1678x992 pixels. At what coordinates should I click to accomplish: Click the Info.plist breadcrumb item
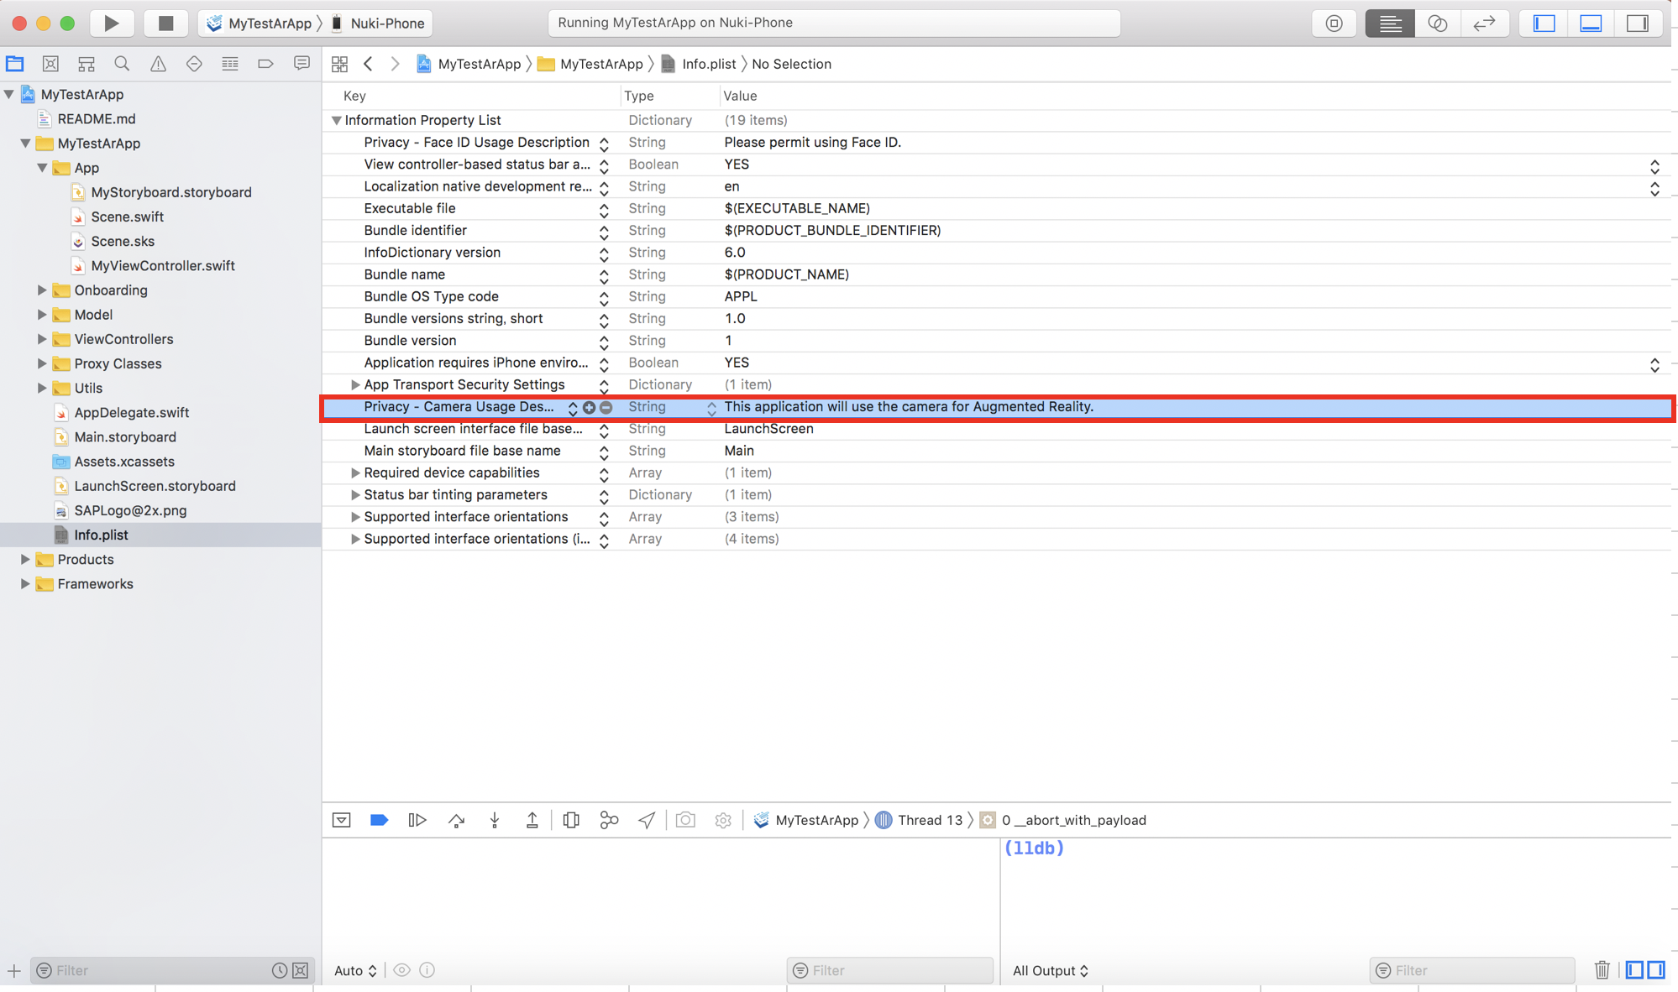[x=708, y=64]
